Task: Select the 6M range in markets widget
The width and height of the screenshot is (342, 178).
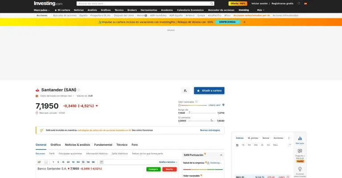Action: (256, 145)
